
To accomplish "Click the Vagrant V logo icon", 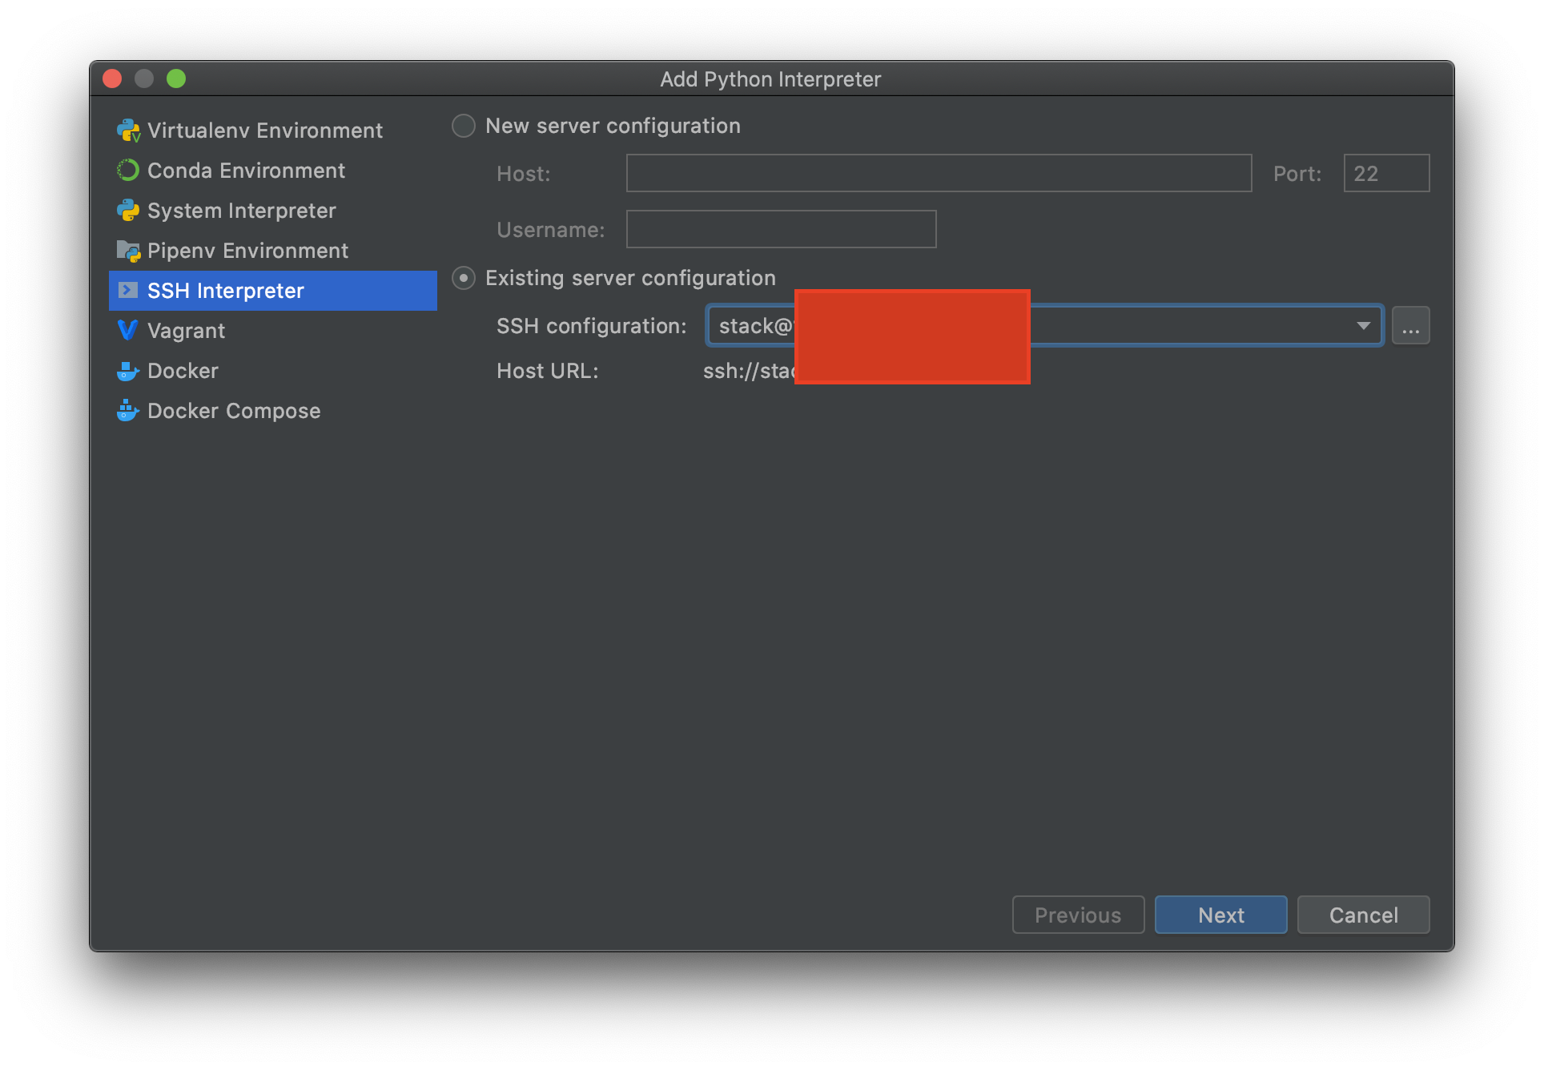I will point(128,330).
